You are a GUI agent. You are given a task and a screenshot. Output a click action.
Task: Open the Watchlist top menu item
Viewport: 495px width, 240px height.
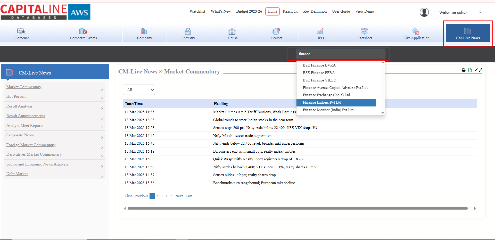coord(197,11)
